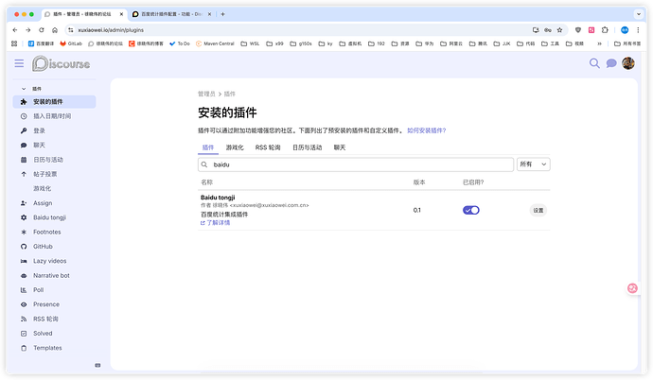Open the 了解详情 link
Screen dimensions: 653x380
[x=217, y=223]
